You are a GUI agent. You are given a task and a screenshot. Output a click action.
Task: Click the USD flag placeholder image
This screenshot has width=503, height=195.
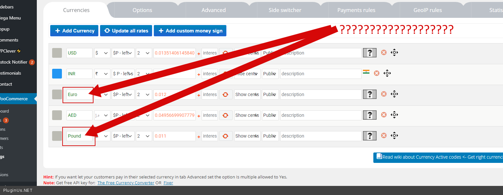[x=370, y=53]
